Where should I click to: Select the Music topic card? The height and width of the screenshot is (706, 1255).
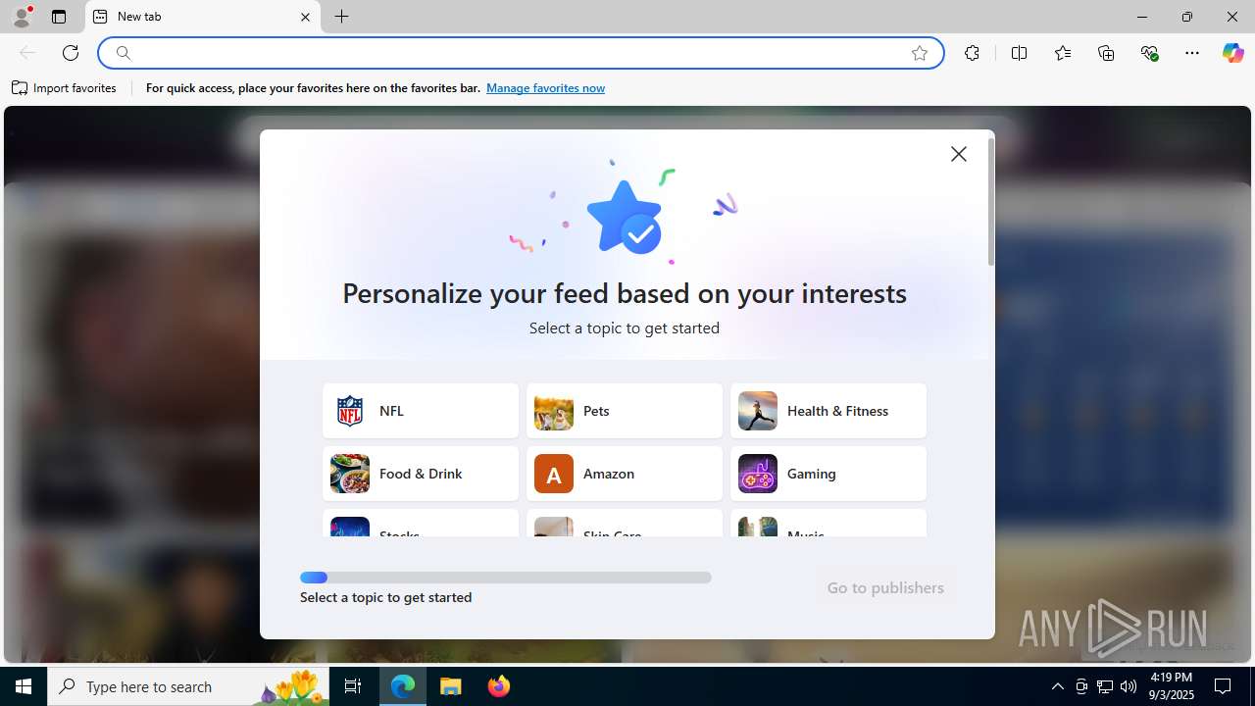click(x=828, y=523)
